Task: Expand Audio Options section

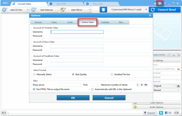Action: coord(156,107)
